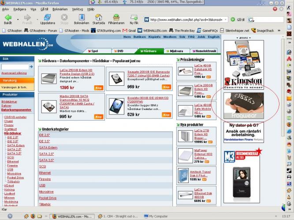Click the Seagate 200GB drive thumbnail

coord(115,77)
